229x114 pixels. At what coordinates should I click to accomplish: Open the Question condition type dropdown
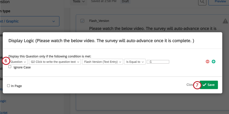18,62
